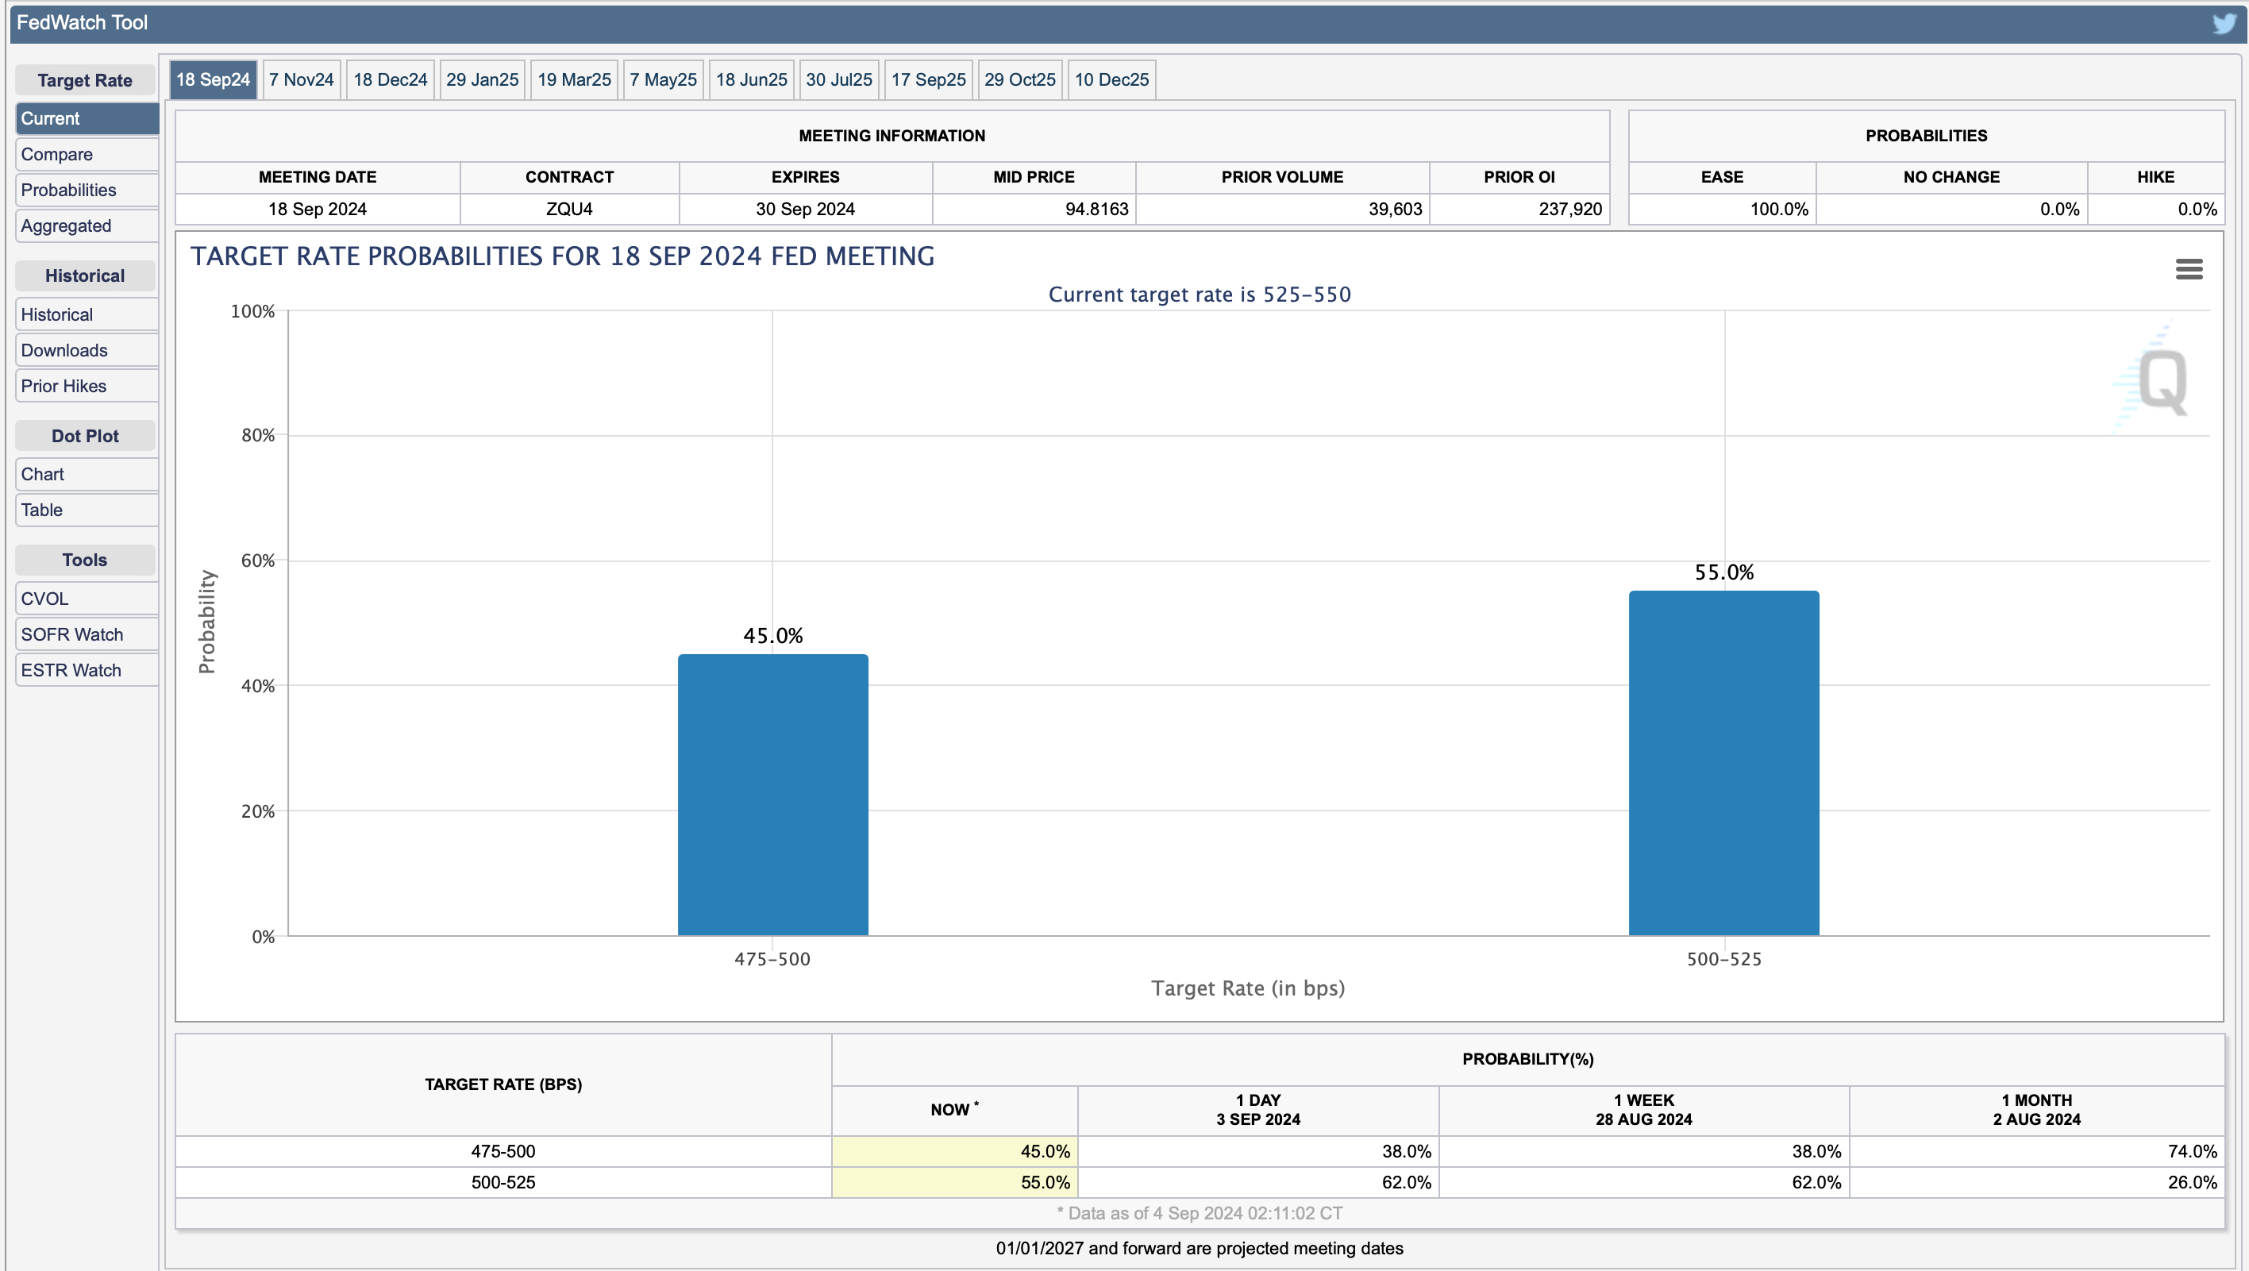Screen dimensions: 2249x1271
Task: Open Historical data page
Action: [86, 314]
